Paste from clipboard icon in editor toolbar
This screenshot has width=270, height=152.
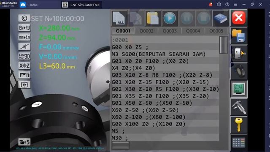tap(153, 18)
